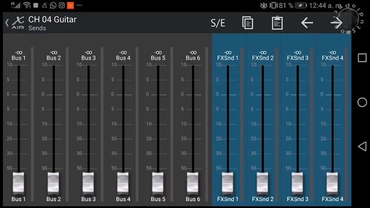Tap Android home circle button
Screen dimensions: 370x208
362,102
